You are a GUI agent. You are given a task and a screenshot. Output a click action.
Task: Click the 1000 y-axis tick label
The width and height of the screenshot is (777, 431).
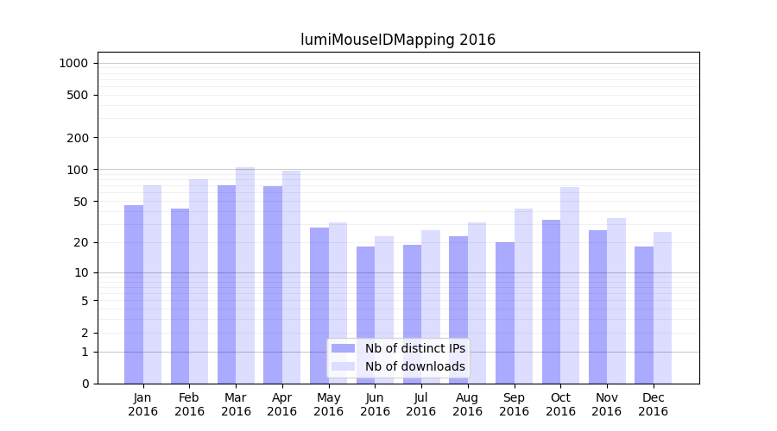click(x=73, y=63)
